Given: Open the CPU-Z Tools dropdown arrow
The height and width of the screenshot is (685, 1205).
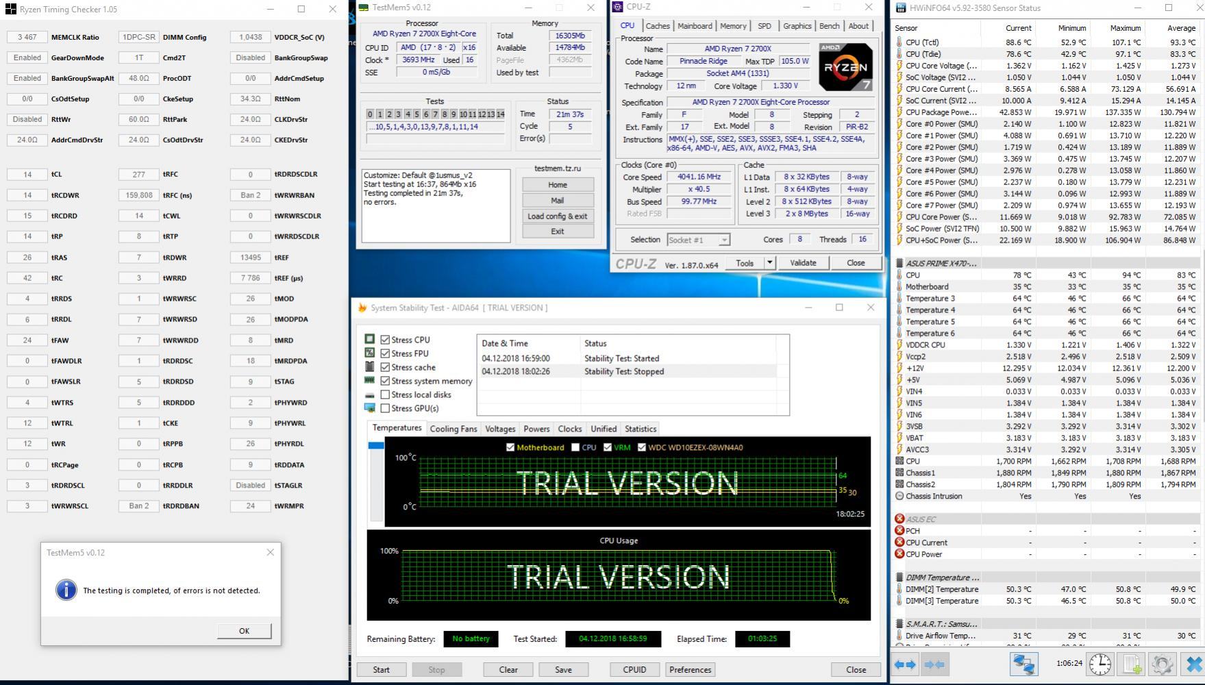Looking at the screenshot, I should (769, 262).
